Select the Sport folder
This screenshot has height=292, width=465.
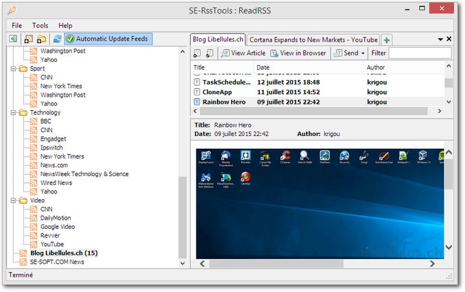point(37,68)
